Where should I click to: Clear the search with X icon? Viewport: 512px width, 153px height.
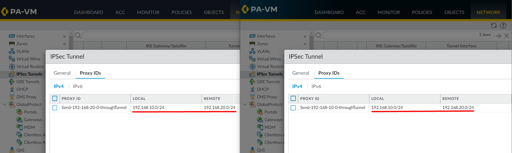pyautogui.click(x=507, y=36)
